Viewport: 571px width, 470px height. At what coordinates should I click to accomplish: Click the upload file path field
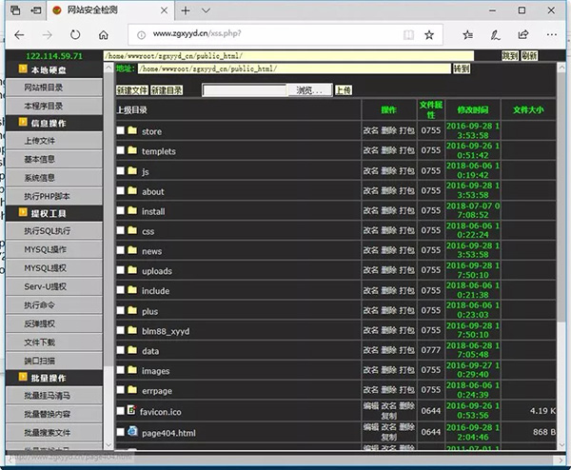[x=245, y=90]
